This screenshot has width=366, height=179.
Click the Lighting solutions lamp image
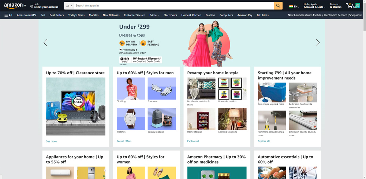tap(232, 119)
